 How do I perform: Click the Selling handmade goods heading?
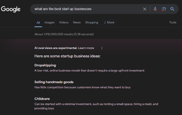(x=54, y=82)
